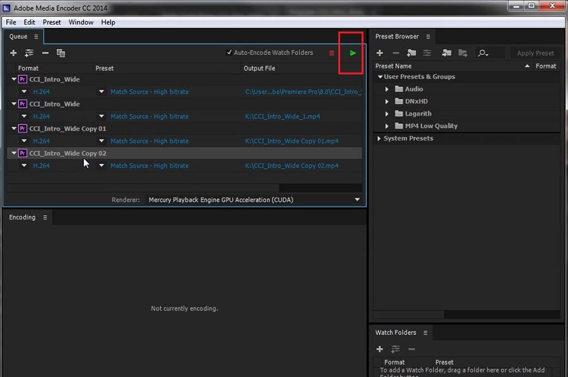
Task: Open Encoding panel menu icon
Action: (45, 217)
